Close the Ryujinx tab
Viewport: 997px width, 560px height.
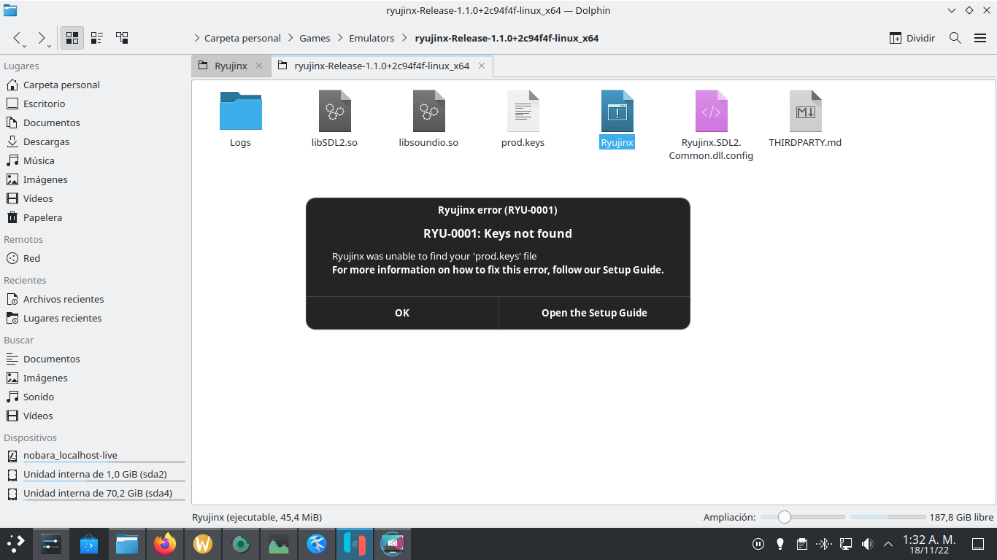coord(259,66)
